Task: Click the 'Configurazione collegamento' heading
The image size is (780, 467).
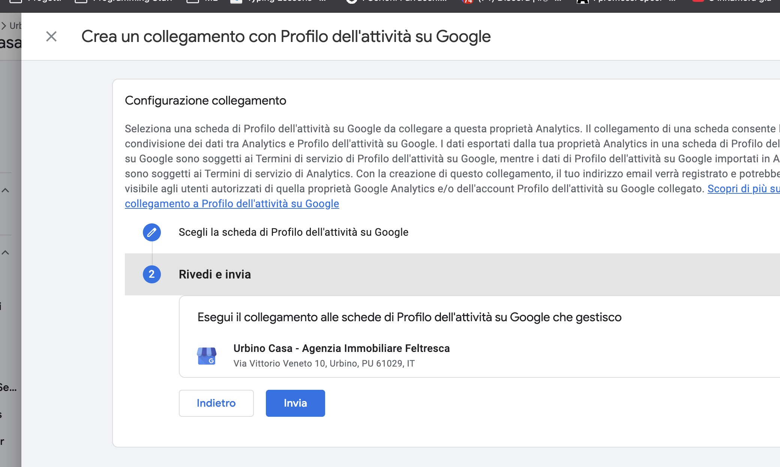Action: tap(205, 100)
